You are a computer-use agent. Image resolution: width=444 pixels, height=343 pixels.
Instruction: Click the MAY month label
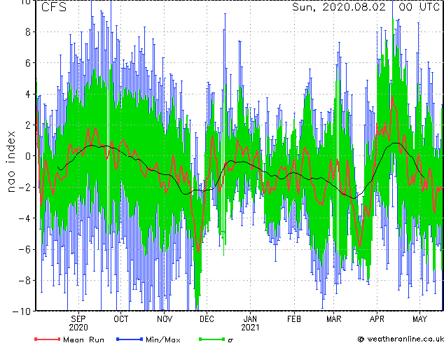tap(419, 319)
